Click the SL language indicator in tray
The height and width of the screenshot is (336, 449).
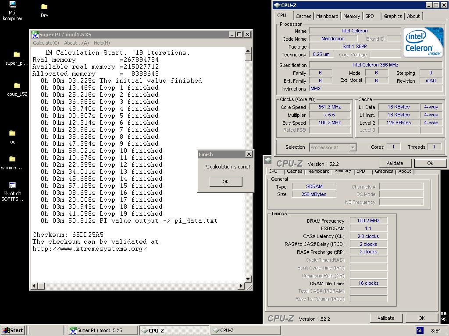tap(420, 330)
